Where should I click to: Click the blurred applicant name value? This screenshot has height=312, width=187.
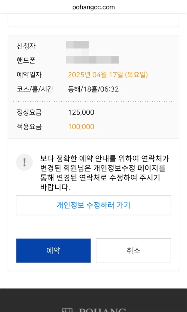pyautogui.click(x=78, y=45)
